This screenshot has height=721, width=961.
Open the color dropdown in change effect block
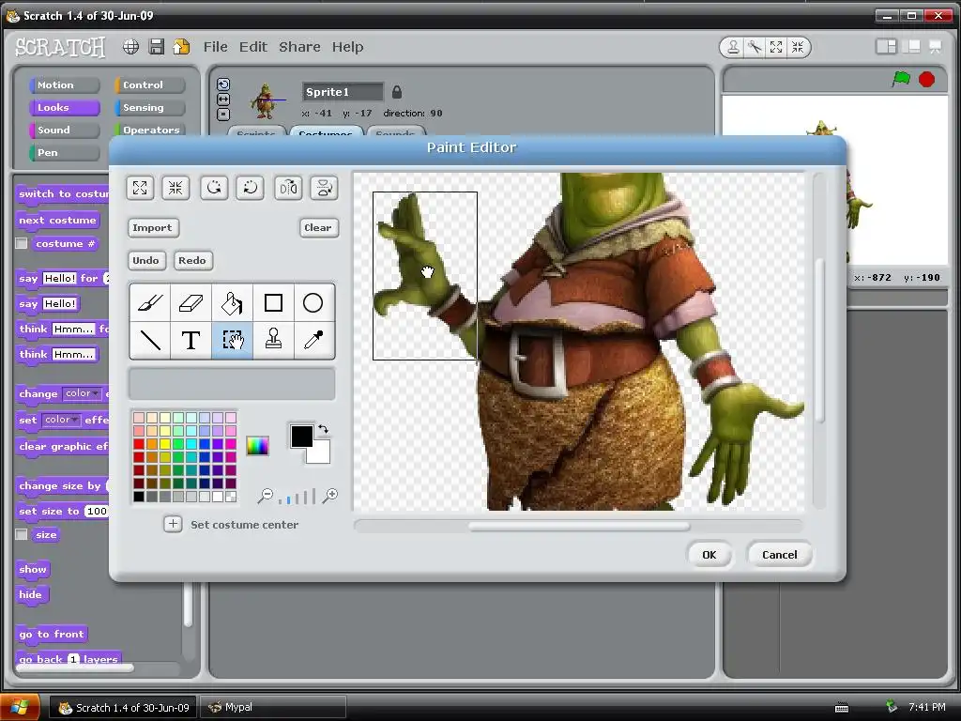83,393
